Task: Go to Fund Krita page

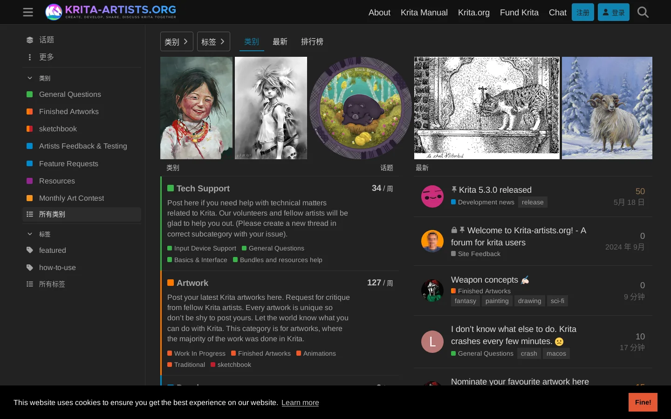Action: pyautogui.click(x=519, y=13)
